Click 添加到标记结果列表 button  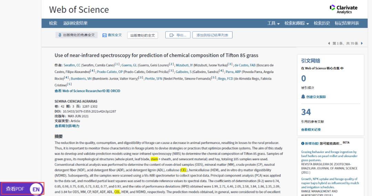click(x=212, y=35)
